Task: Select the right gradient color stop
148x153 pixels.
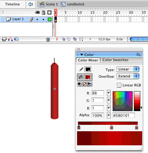Action: coord(137,127)
